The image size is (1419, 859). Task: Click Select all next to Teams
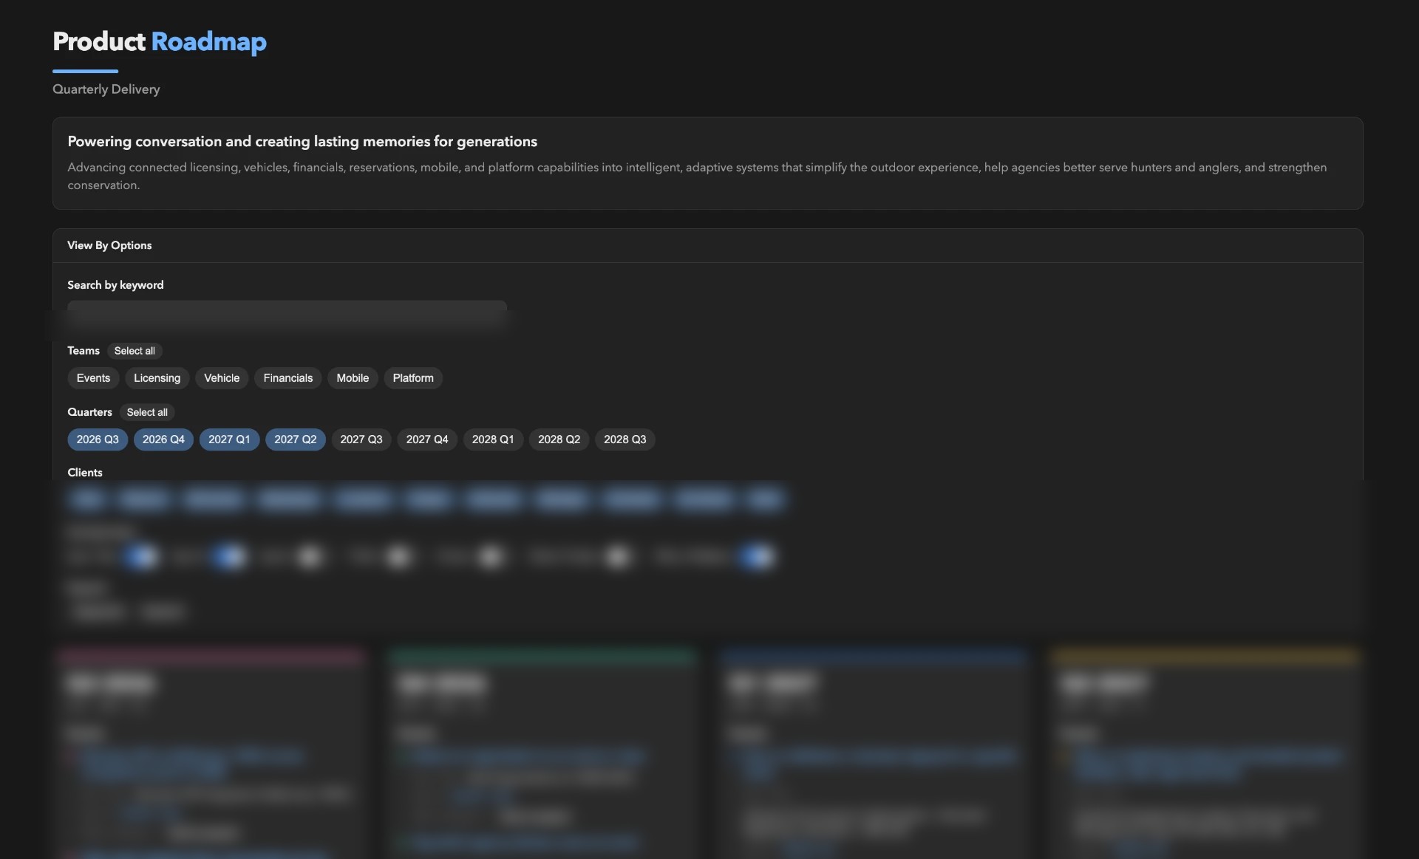[x=135, y=351]
